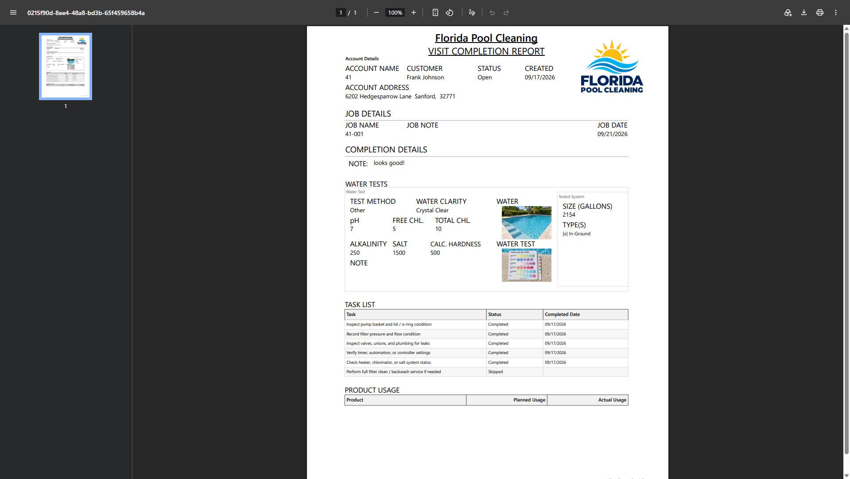Image resolution: width=850 pixels, height=479 pixels.
Task: Click 'Record filter pressure and flow condition'
Action: (383, 334)
